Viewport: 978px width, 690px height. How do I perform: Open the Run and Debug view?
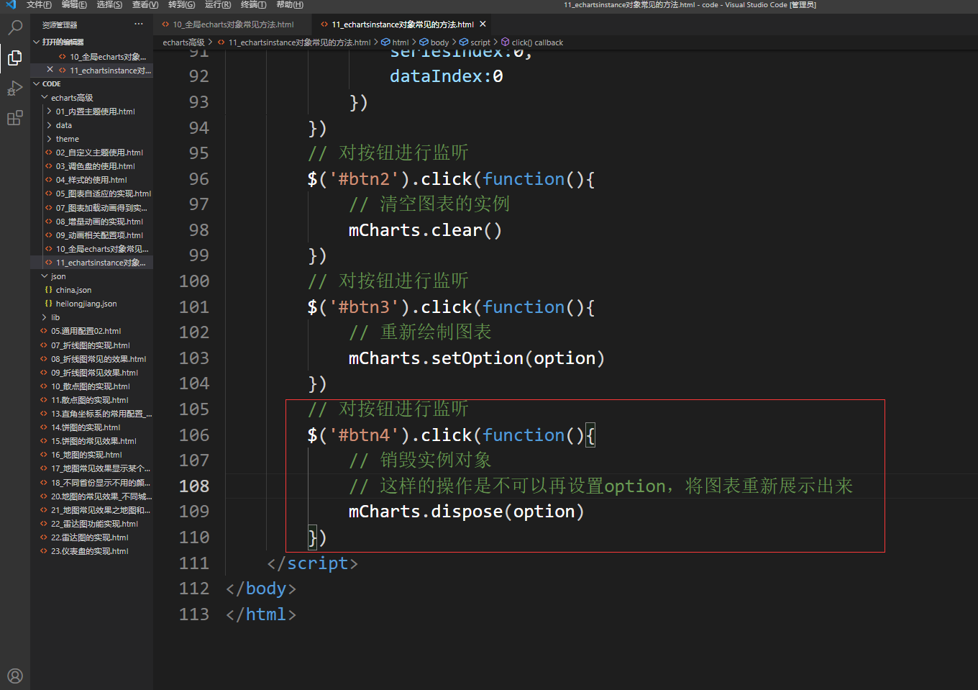[14, 88]
